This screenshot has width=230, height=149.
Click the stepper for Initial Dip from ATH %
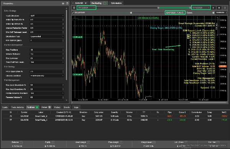point(63,20)
